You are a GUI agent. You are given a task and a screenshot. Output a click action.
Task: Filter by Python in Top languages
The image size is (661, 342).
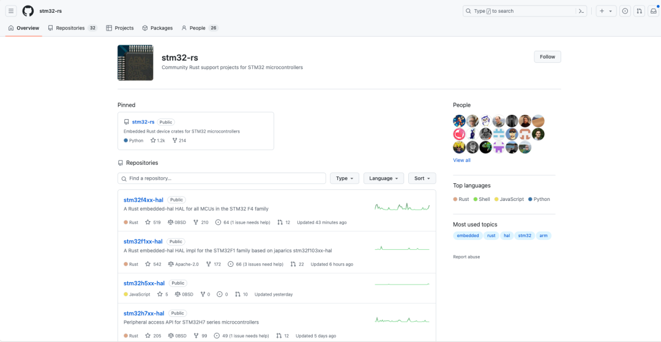539,199
